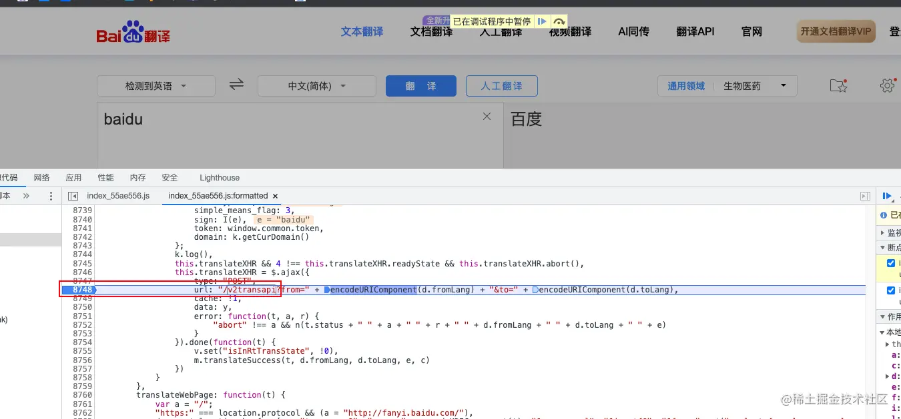Open the 内存 DevTools panel
The height and width of the screenshot is (419, 901).
point(137,178)
